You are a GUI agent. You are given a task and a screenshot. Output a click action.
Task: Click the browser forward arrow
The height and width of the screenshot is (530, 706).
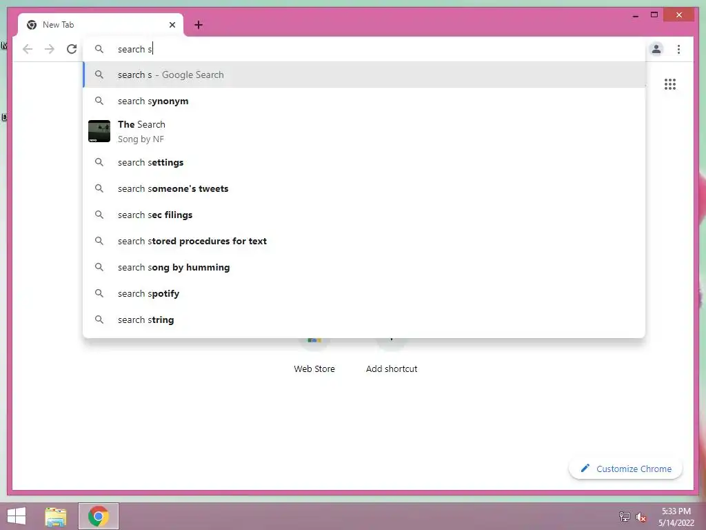coord(50,49)
